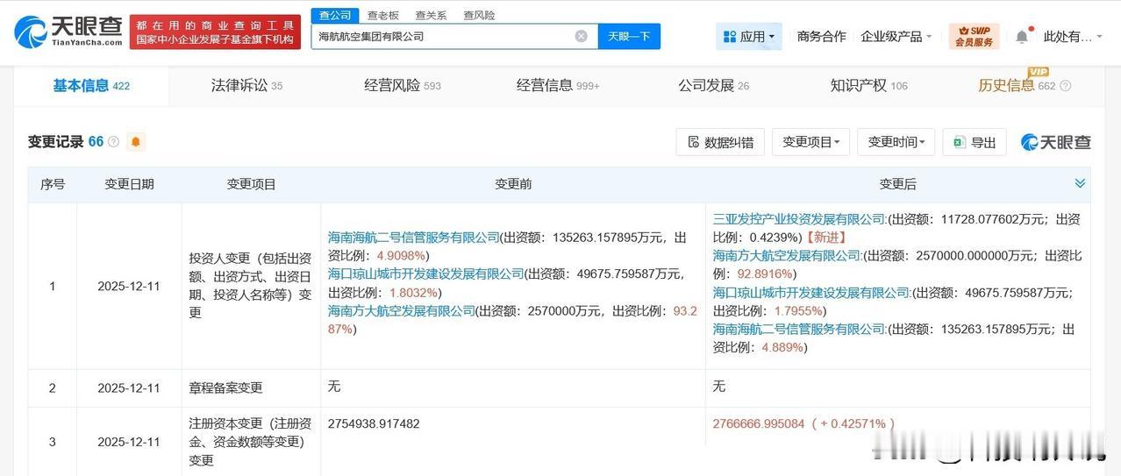
Task: Click the help icon next to 历史信息 662
Action: click(1065, 86)
